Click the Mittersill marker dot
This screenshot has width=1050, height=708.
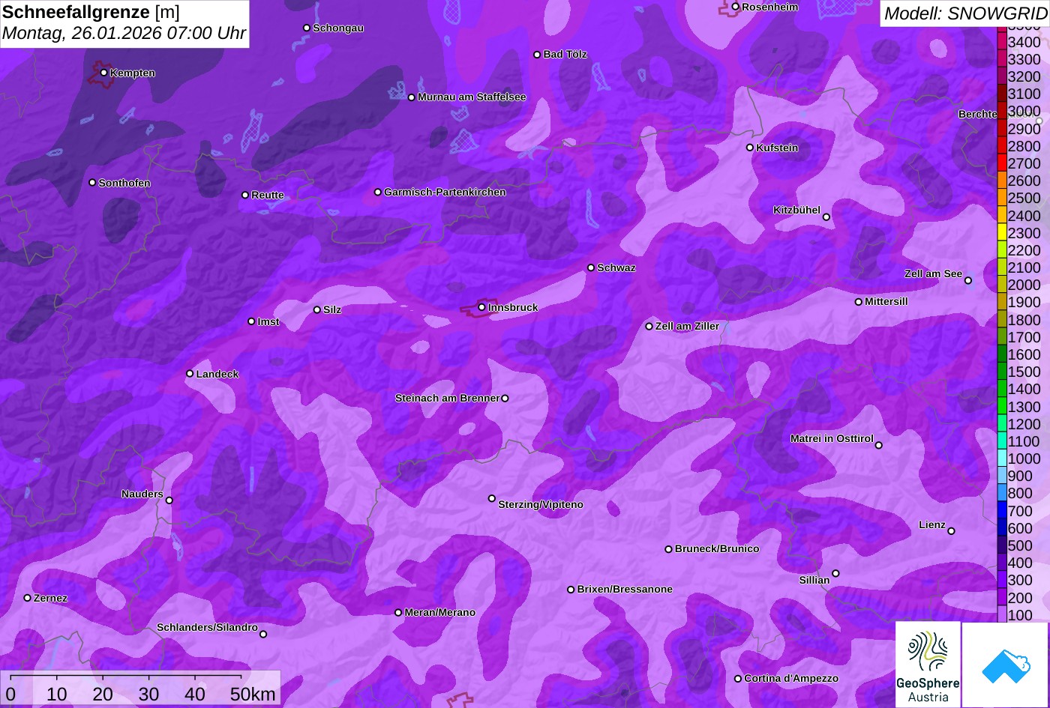pyautogui.click(x=859, y=302)
